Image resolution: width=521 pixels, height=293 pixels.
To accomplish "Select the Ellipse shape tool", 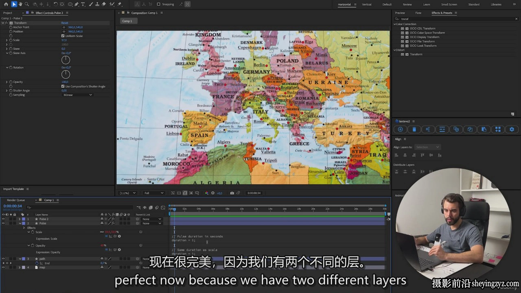I will pyautogui.click(x=70, y=4).
